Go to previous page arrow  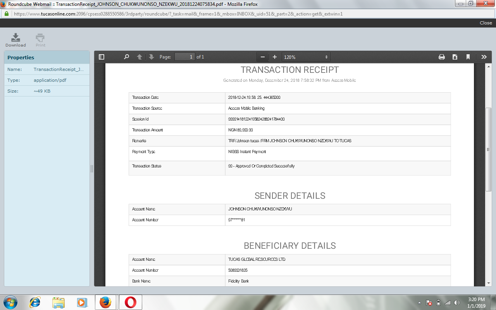[x=139, y=57]
